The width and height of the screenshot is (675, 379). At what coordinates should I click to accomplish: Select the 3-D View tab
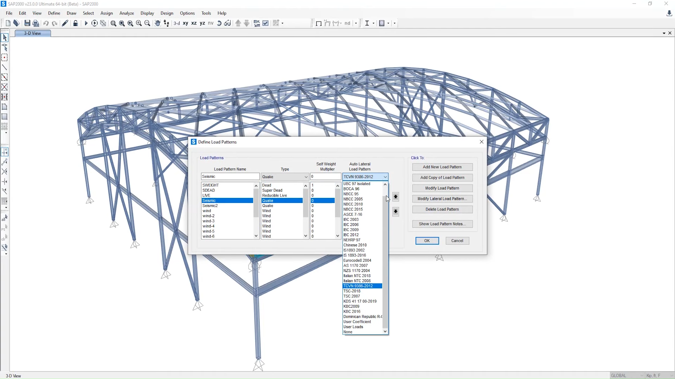point(33,33)
